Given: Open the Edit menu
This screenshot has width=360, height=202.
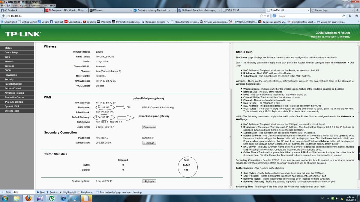Looking at the screenshot, I should pyautogui.click(x=9, y=6).
